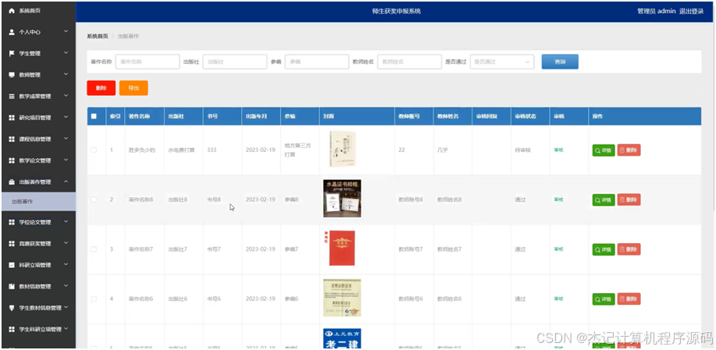Expand 研究项目管理 using its chevron
The height and width of the screenshot is (350, 716).
click(66, 117)
